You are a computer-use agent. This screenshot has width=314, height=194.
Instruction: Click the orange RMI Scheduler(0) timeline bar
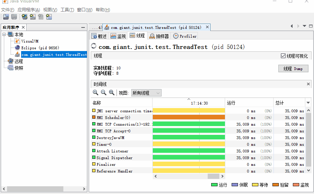point(189,117)
